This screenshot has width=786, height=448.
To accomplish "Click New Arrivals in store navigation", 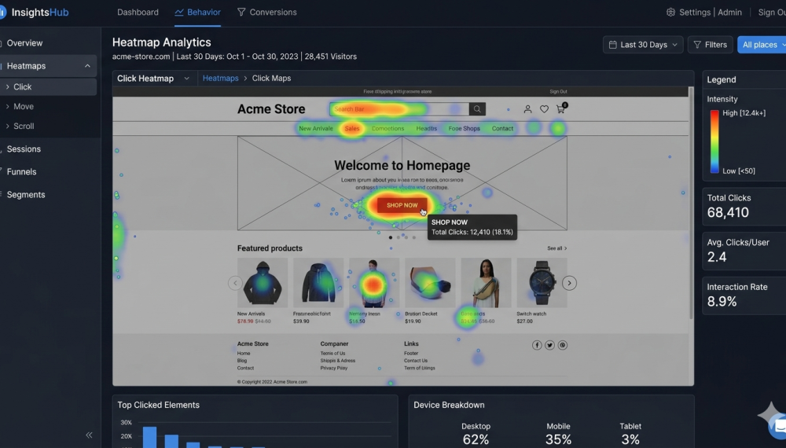I will tap(316, 128).
